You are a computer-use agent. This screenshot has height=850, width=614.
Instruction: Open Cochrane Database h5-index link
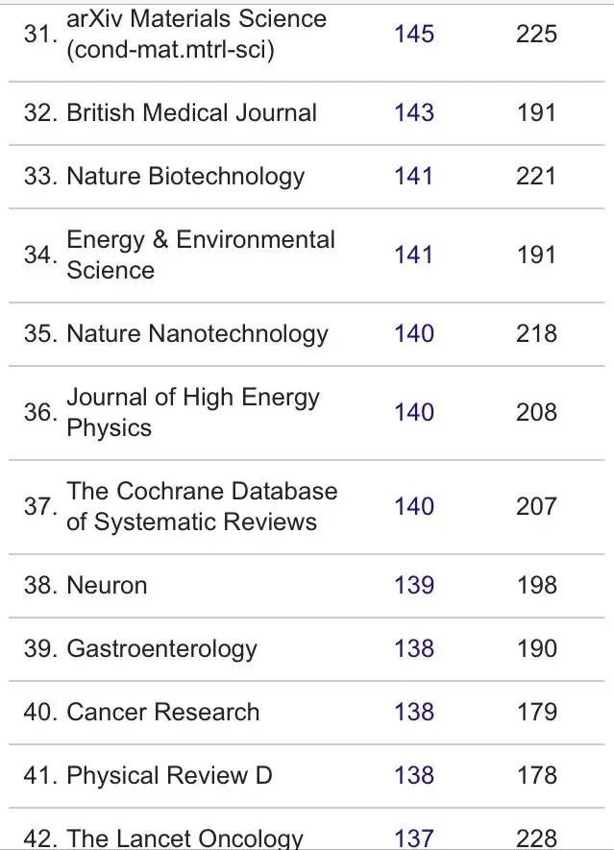coord(414,507)
